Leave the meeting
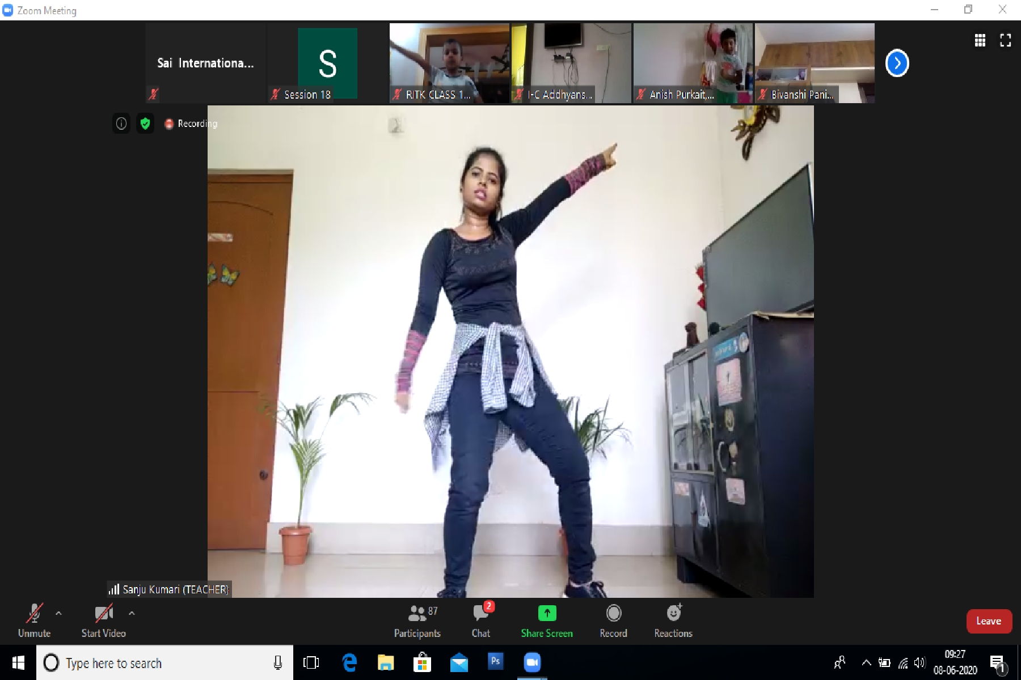This screenshot has height=680, width=1021. [x=988, y=621]
